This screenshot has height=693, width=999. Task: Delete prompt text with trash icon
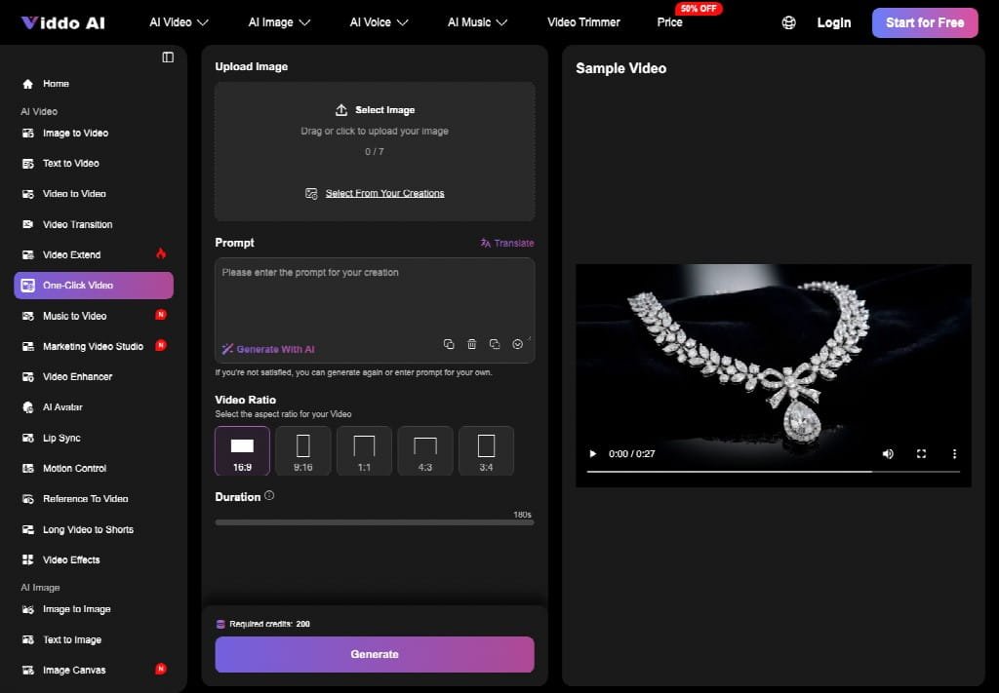point(472,344)
